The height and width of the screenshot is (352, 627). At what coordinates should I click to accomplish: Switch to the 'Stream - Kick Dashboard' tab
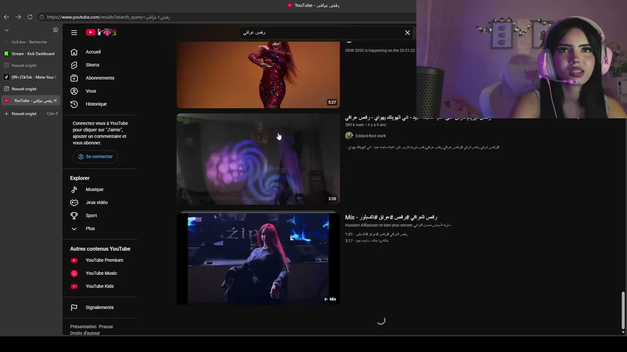30,54
